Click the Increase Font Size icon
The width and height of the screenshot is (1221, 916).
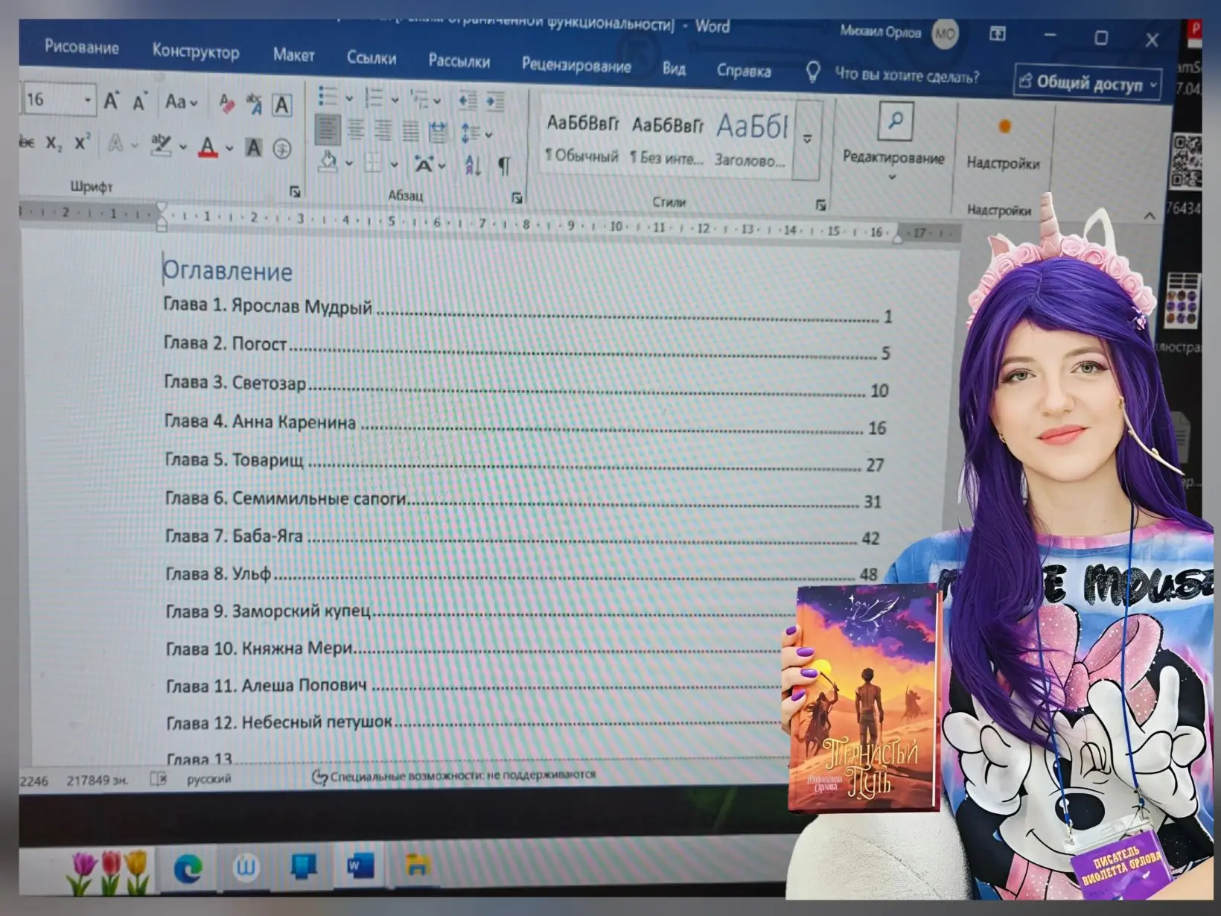(111, 101)
